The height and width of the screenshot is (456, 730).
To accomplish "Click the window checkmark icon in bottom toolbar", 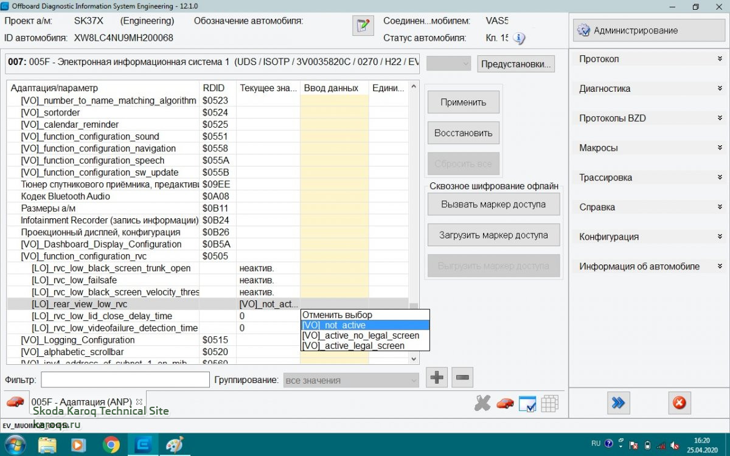I will pyautogui.click(x=527, y=403).
